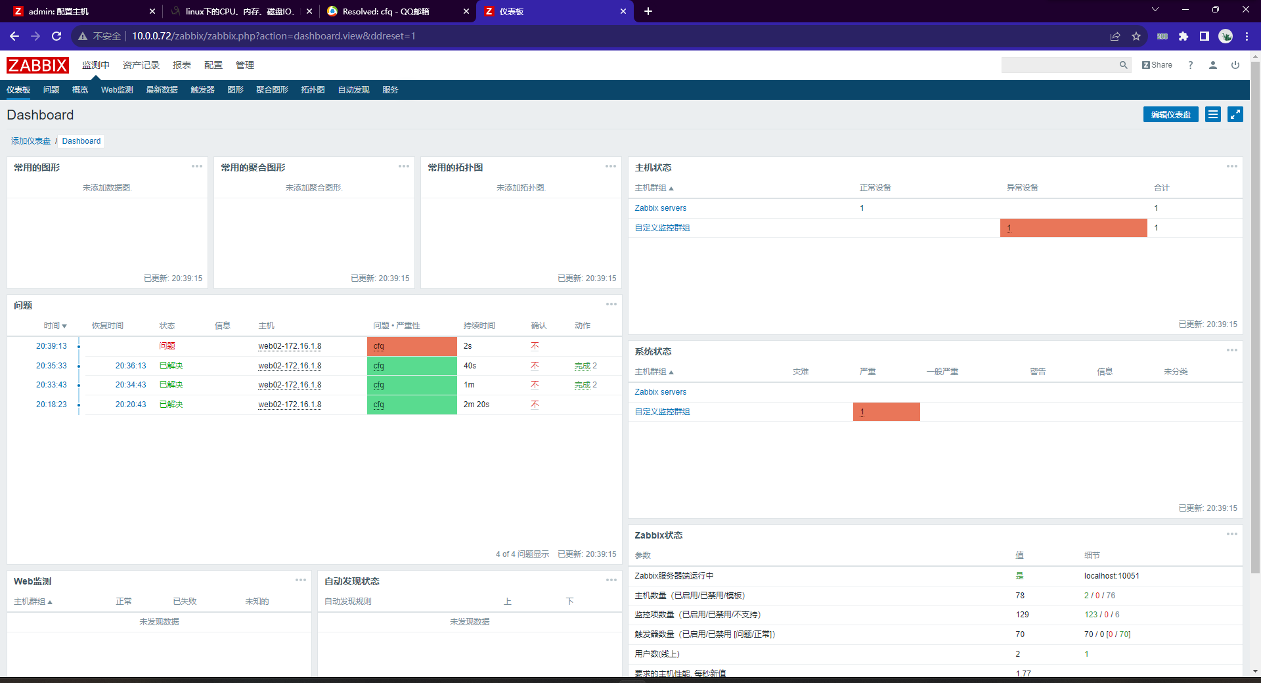Click the browser address bar URL
The height and width of the screenshot is (683, 1261).
pyautogui.click(x=273, y=36)
